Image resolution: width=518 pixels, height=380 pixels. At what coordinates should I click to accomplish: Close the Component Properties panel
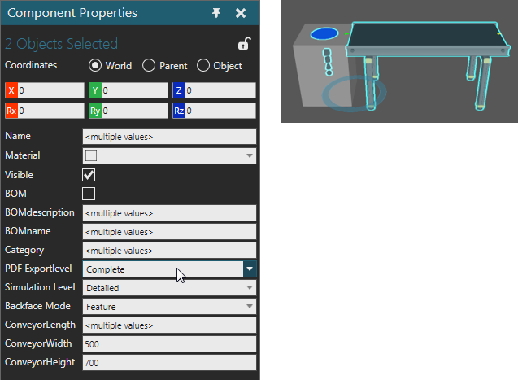(241, 13)
